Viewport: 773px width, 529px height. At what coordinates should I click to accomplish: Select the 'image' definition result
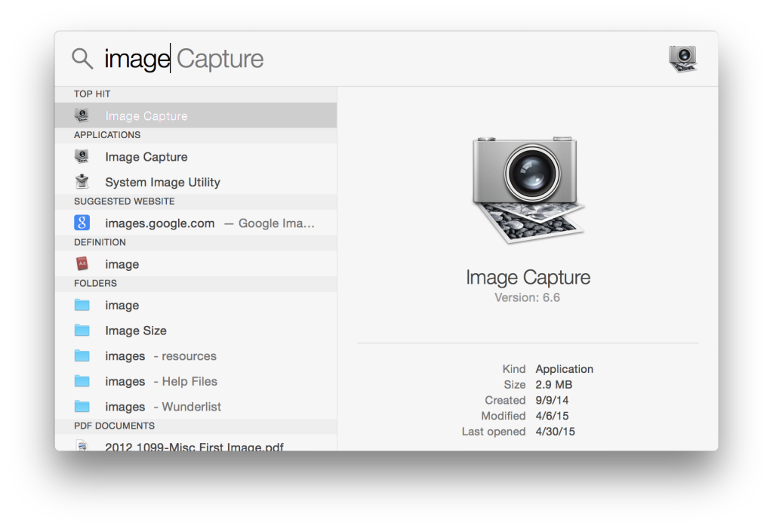(196, 264)
